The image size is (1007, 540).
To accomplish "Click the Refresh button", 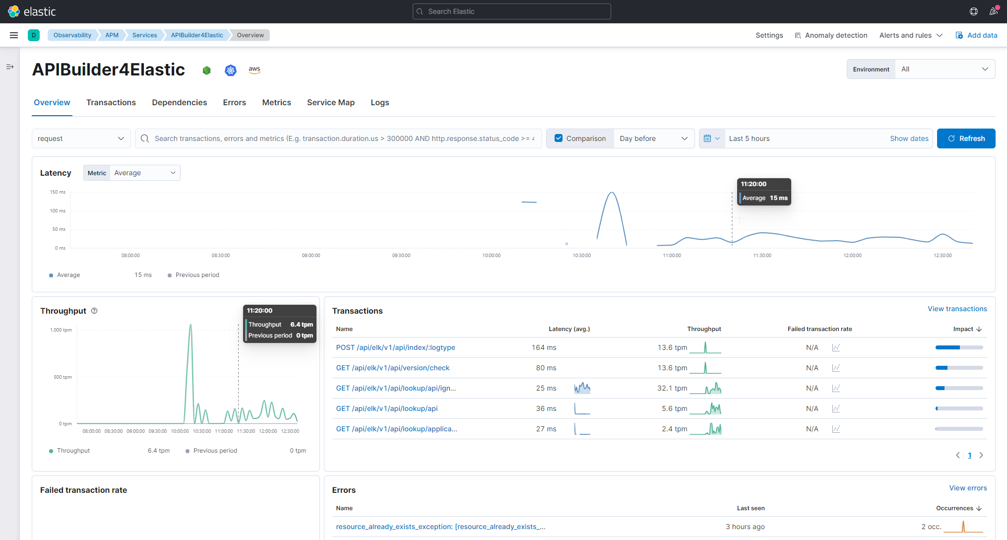I will coord(966,138).
